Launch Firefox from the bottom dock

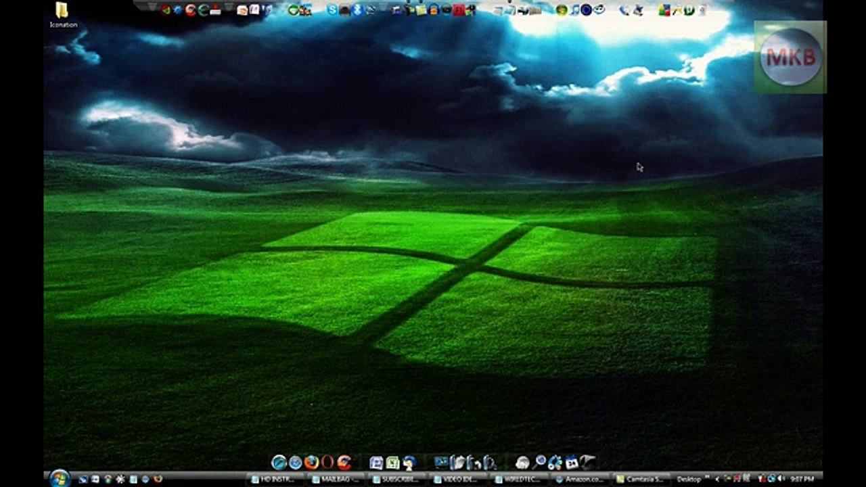pyautogui.click(x=311, y=463)
